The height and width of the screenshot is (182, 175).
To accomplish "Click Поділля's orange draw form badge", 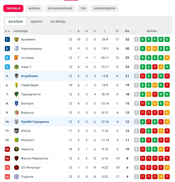I will pos(161,177).
